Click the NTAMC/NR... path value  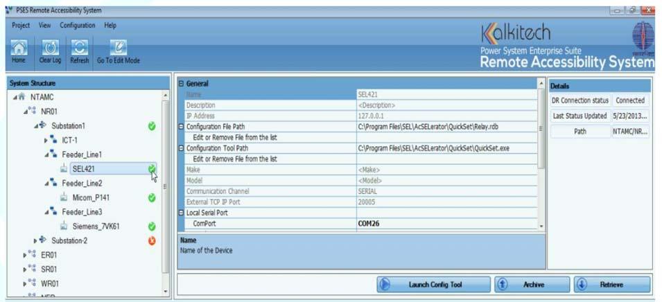(x=630, y=131)
